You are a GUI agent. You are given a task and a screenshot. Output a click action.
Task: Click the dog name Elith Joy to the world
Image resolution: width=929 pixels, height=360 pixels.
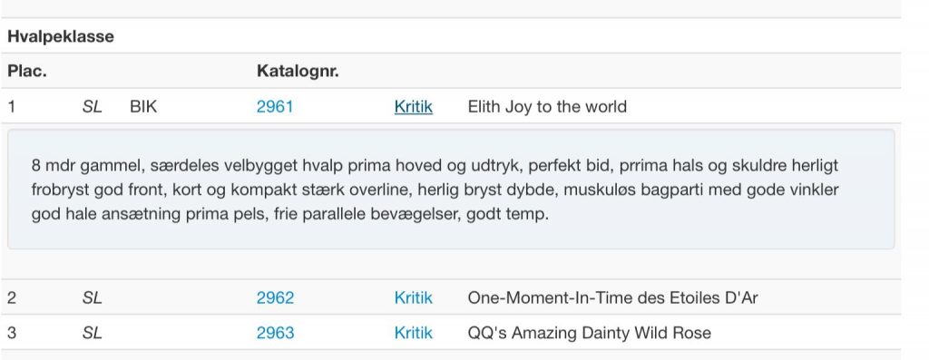click(547, 107)
